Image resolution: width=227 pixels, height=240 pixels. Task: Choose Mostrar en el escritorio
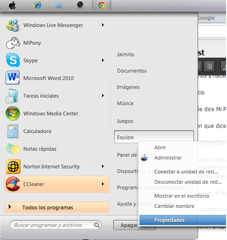click(182, 196)
